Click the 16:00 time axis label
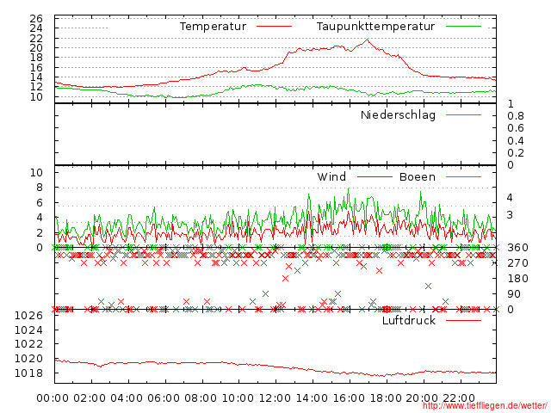The image size is (551, 413). click(x=349, y=398)
